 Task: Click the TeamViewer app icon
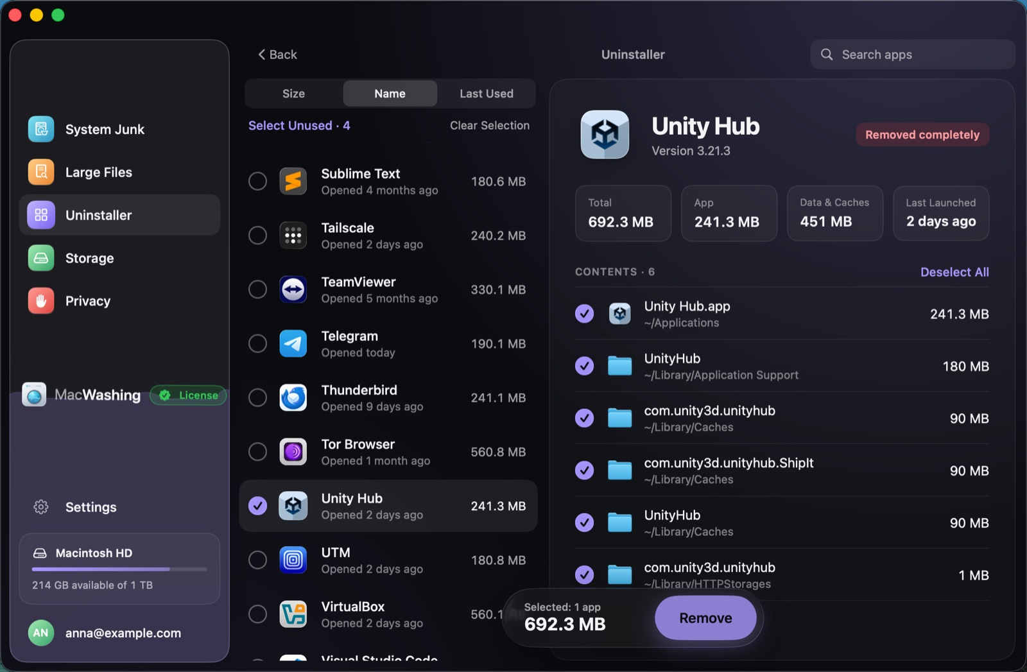[293, 289]
